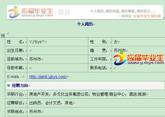The height and width of the screenshot is (117, 165).
Task: Click the 求职地点 value 苏州市
Action: [35, 112]
